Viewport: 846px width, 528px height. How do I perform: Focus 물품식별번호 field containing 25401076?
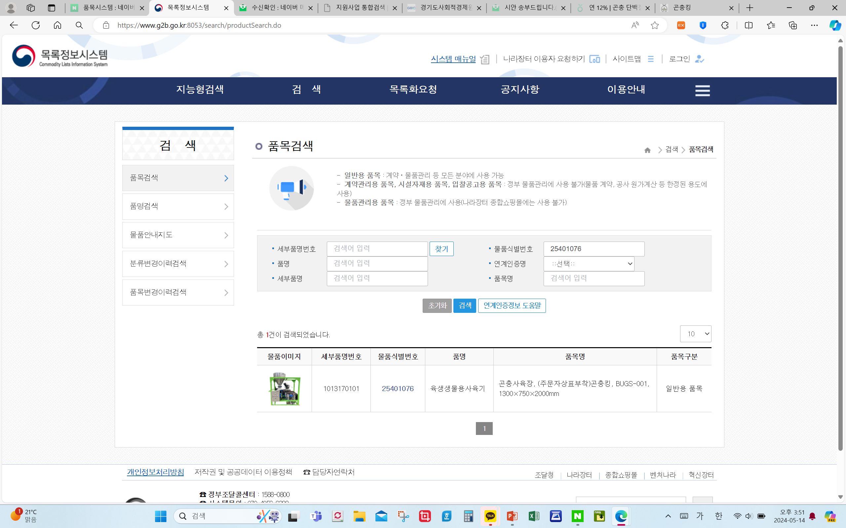pos(594,248)
